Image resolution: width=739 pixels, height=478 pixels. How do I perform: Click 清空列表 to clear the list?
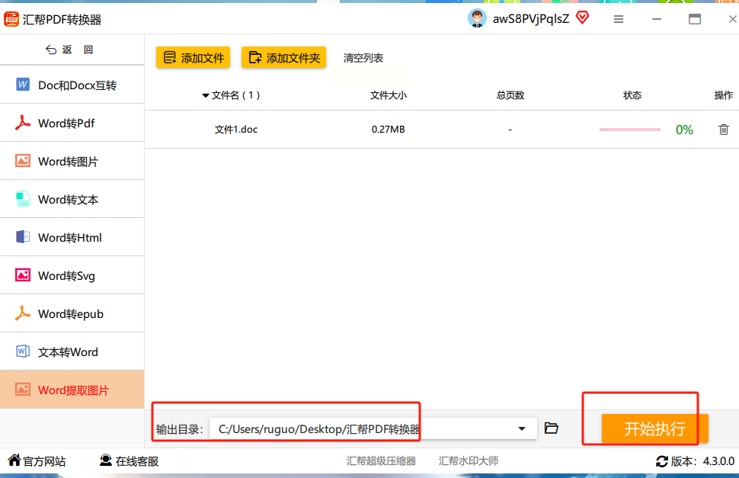363,58
